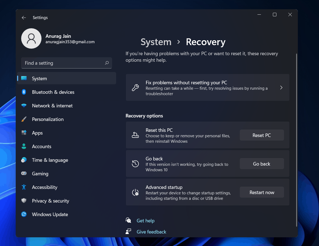
Task: Open the System breadcrumb link
Action: [x=156, y=42]
